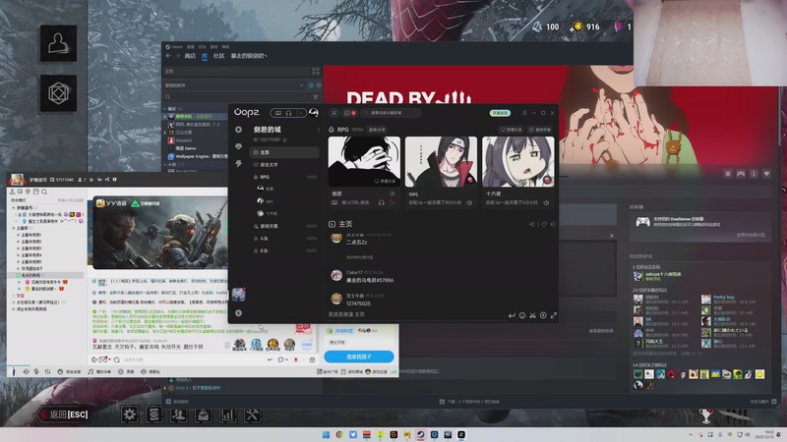Click the qaq member under RPG channel
Viewport: 787px width, 442px height.
tap(265, 201)
